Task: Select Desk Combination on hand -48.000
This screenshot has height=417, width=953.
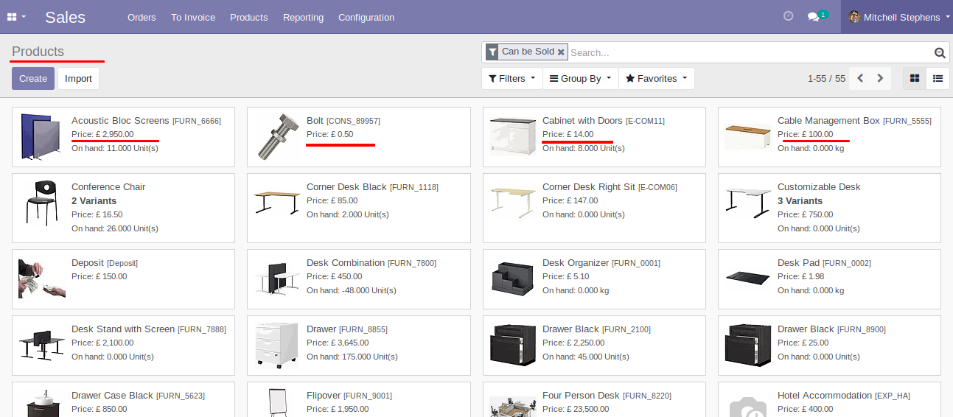Action: (x=352, y=290)
